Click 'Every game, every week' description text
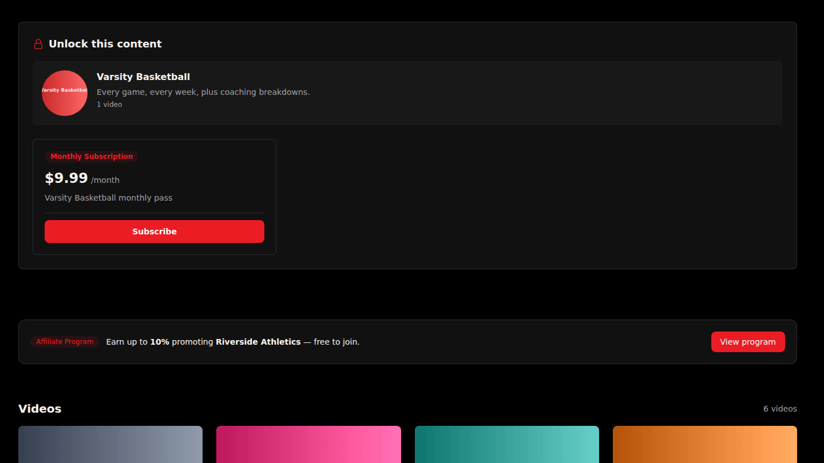Image resolution: width=824 pixels, height=463 pixels. pyautogui.click(x=203, y=92)
